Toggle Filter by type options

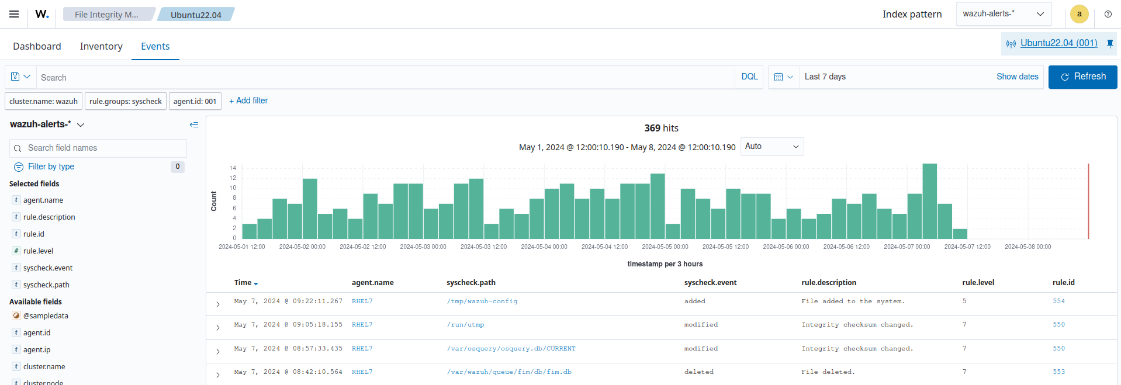[51, 167]
